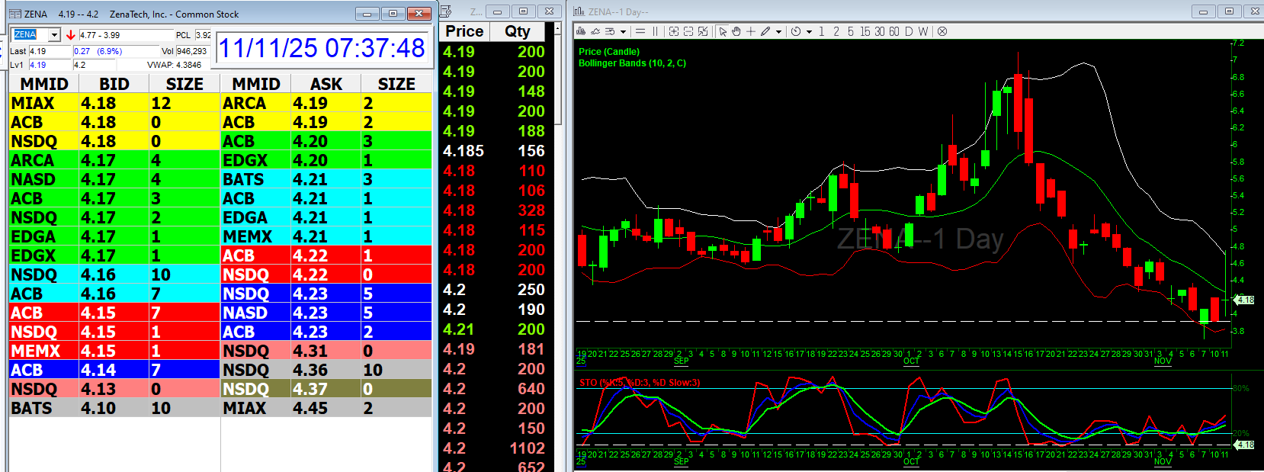Click the line study indicator icon
Viewport: 1264px width, 472px height.
(x=595, y=31)
